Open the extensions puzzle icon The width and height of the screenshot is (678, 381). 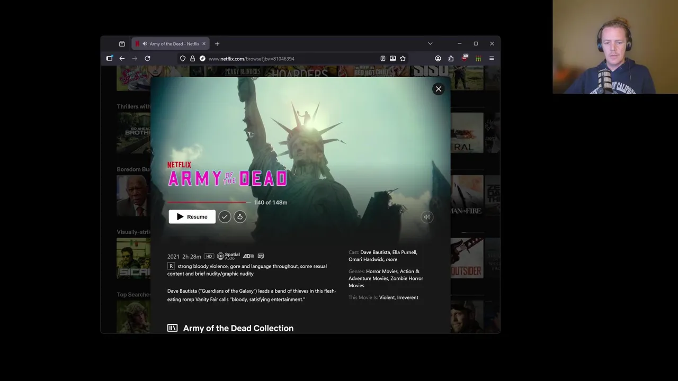451,58
